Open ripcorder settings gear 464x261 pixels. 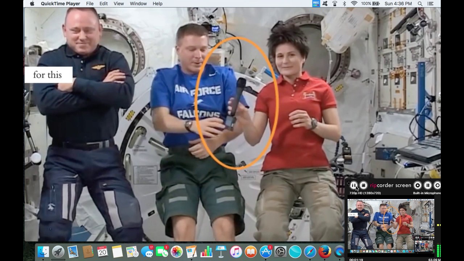point(418,185)
